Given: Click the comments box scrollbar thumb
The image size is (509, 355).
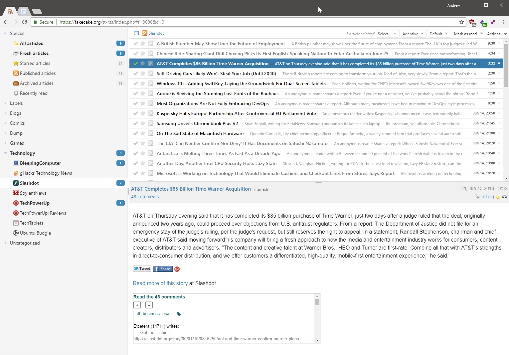Looking at the screenshot, I should (317, 302).
